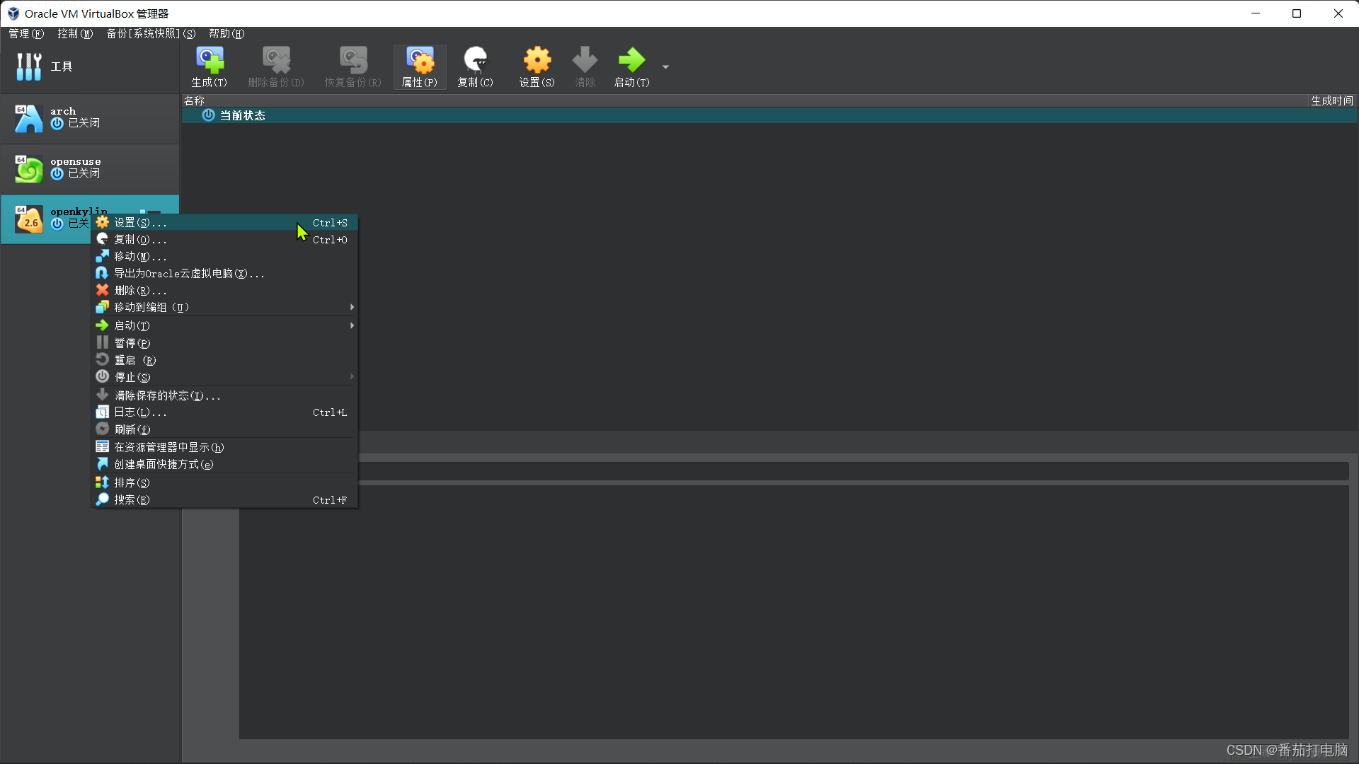Expand the dropdown arrow next to 启动(T)

665,67
